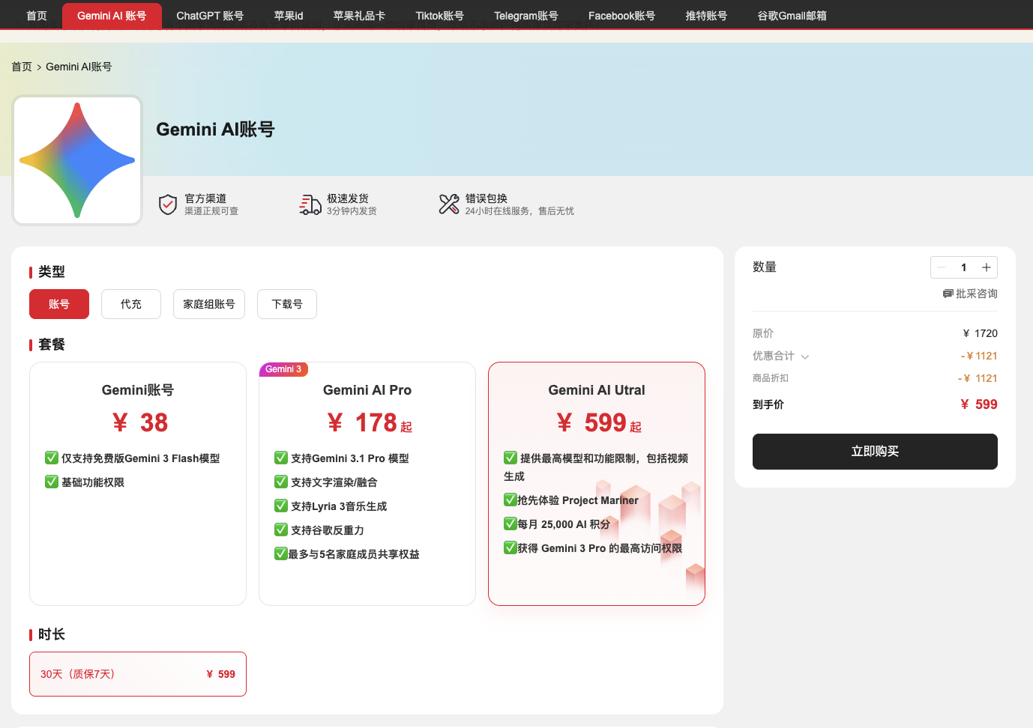The image size is (1033, 728).
Task: Click checkmark icon beside 基础功能权限
Action: click(x=52, y=482)
